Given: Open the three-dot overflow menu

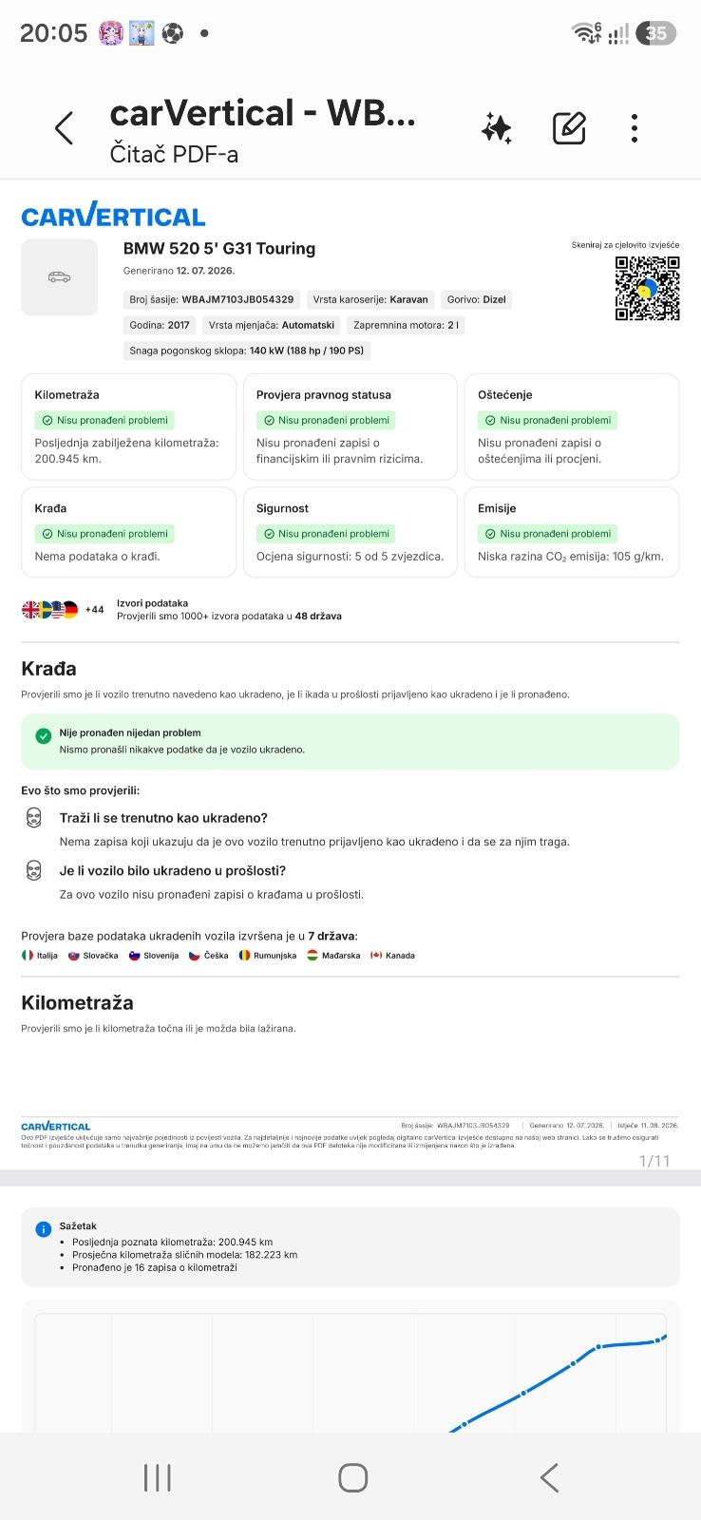Looking at the screenshot, I should pyautogui.click(x=635, y=128).
